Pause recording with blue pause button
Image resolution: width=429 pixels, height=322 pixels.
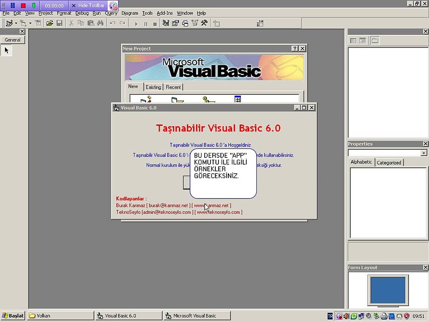13,5
